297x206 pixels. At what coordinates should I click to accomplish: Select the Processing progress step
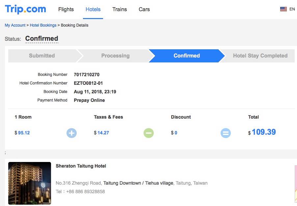115,56
